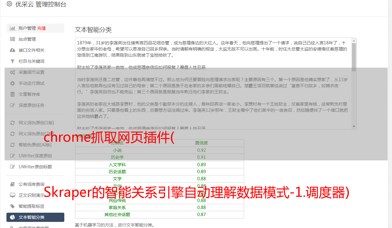
Task: Click the edit pencil icon for 深度原创任务
Action: point(13,105)
